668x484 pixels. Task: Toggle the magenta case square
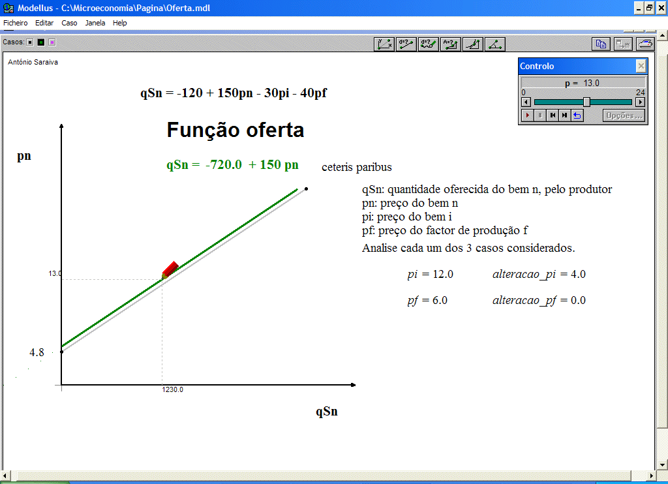(52, 42)
